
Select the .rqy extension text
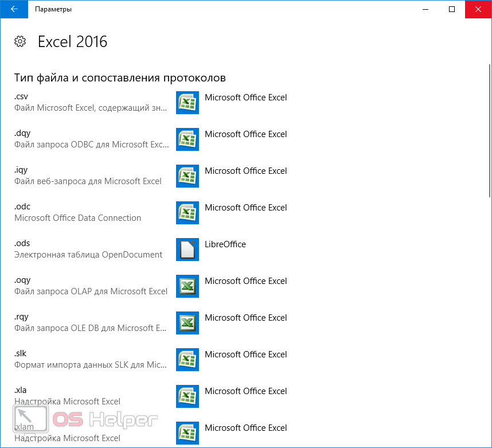(21, 317)
